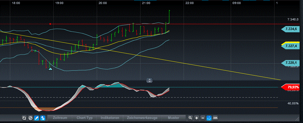Screen dimensions: 303x123
Task: Click the red 79,93% indicator label
Action: coord(290,87)
